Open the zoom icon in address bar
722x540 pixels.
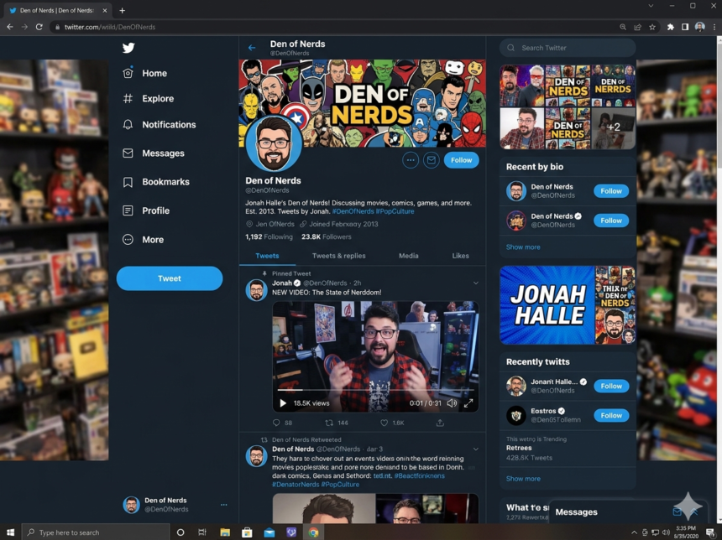pos(623,27)
